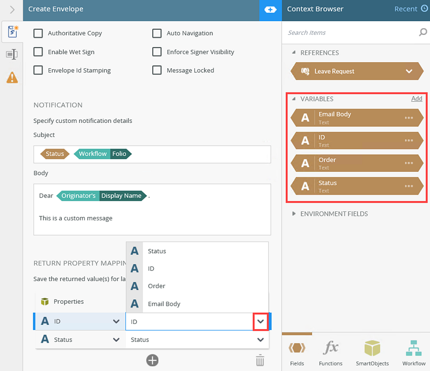Open the properties tab icon in sidebar

(x=12, y=54)
